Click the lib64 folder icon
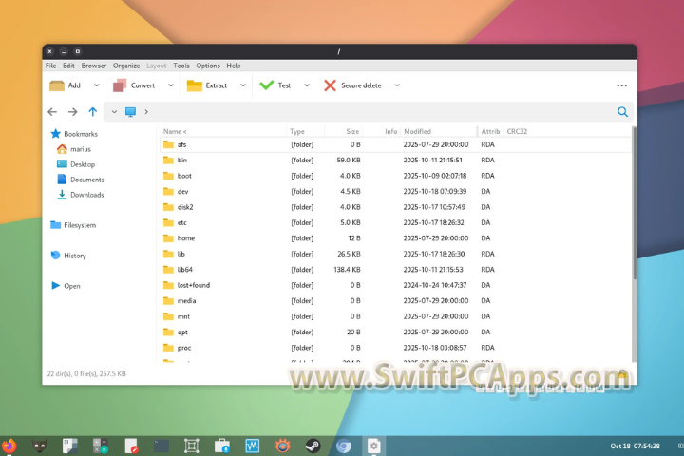Viewport: 684px width, 456px height. pyautogui.click(x=168, y=270)
